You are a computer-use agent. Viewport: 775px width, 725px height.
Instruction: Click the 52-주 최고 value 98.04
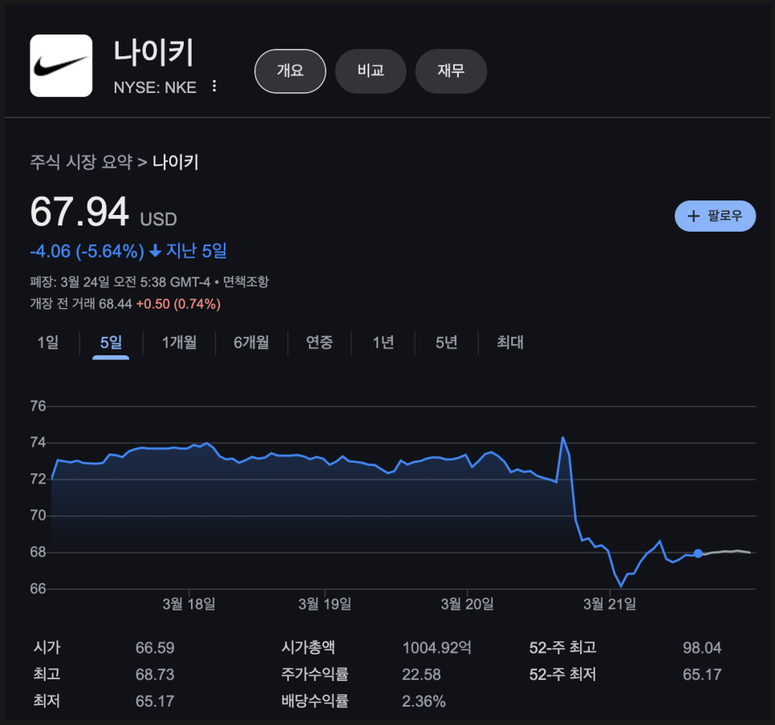click(x=702, y=648)
